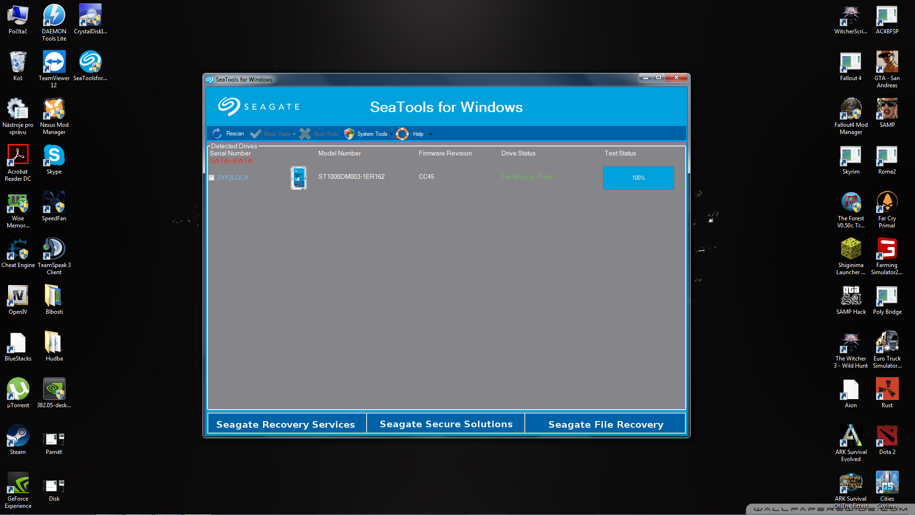The width and height of the screenshot is (915, 515).
Task: Click the Abort Tests X icon
Action: (x=305, y=134)
